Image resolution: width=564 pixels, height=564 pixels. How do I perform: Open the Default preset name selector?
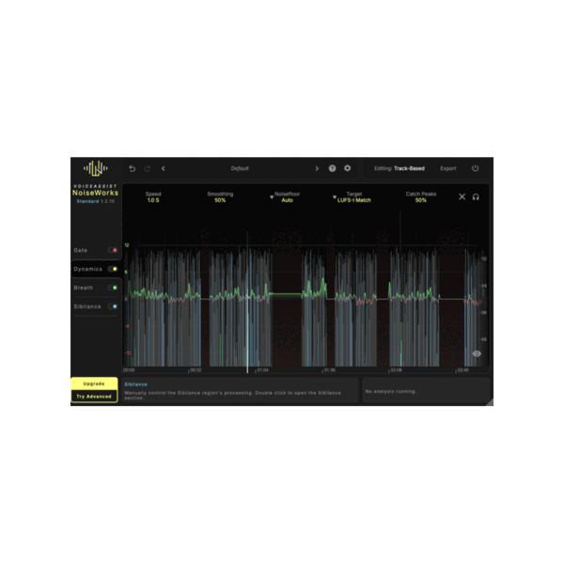coord(240,168)
